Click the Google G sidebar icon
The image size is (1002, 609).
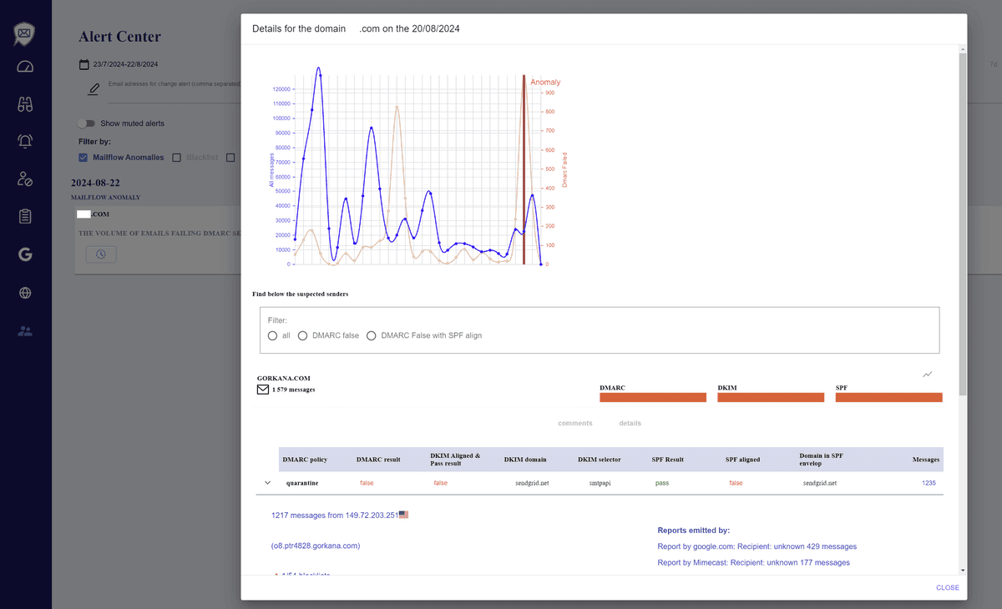(x=25, y=254)
